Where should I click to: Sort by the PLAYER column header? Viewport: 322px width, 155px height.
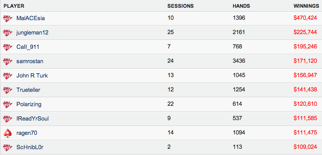coord(14,6)
